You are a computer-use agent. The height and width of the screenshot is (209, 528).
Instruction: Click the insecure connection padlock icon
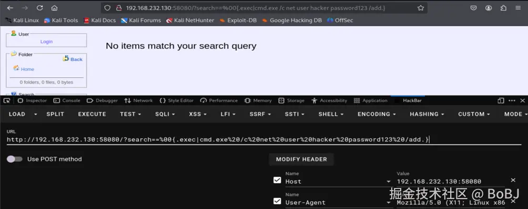(x=118, y=8)
